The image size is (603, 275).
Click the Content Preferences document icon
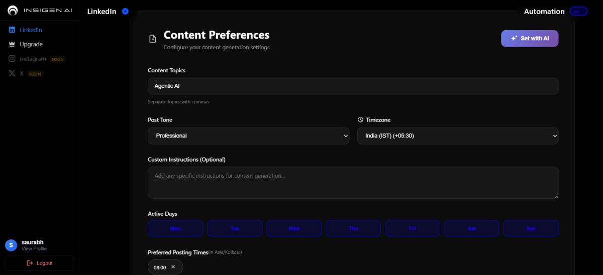tap(153, 39)
